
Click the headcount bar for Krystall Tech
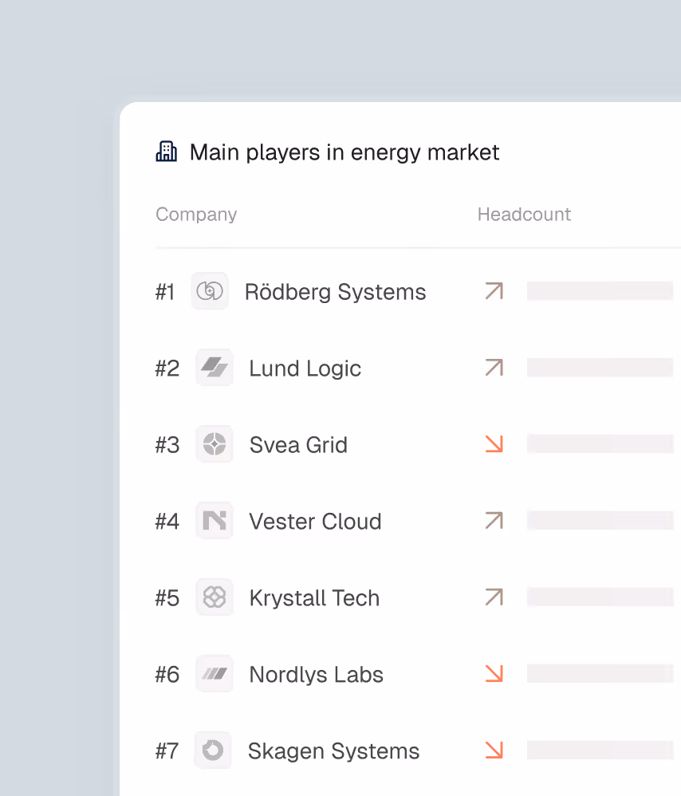pos(600,597)
